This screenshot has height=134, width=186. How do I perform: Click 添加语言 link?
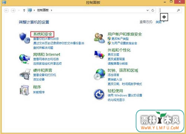tap(113, 75)
